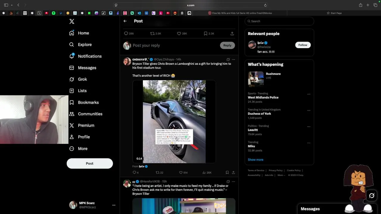
Task: Open @Oye_Chihaya profile link
Action: [164, 59]
